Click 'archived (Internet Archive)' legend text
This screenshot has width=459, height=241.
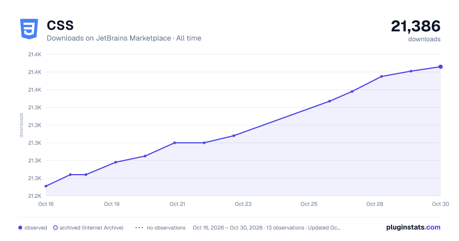[x=91, y=228]
